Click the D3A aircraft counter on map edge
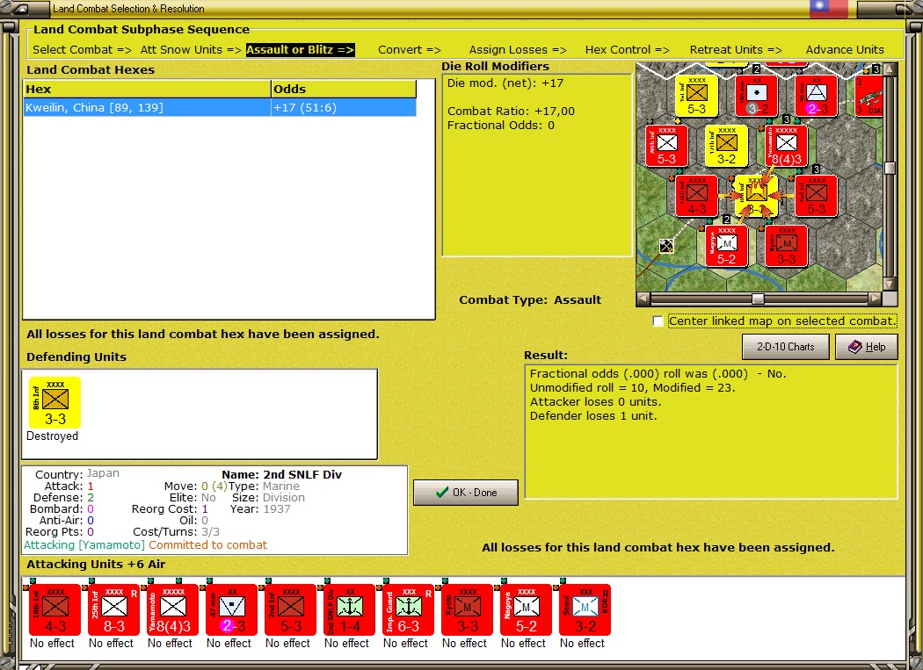923x670 pixels. [x=868, y=96]
